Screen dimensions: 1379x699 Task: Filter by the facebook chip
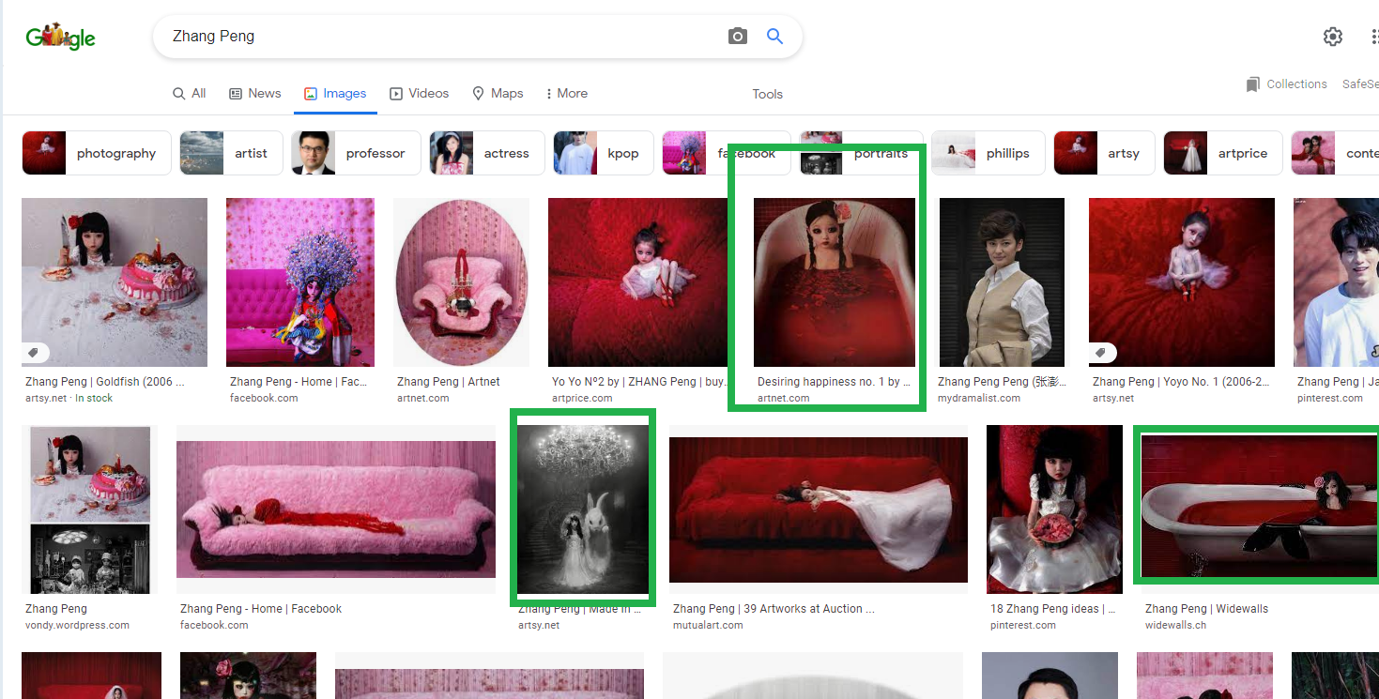click(x=727, y=153)
